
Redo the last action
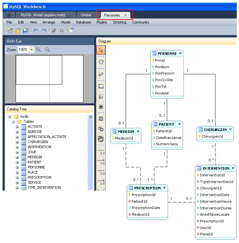[x=44, y=30]
